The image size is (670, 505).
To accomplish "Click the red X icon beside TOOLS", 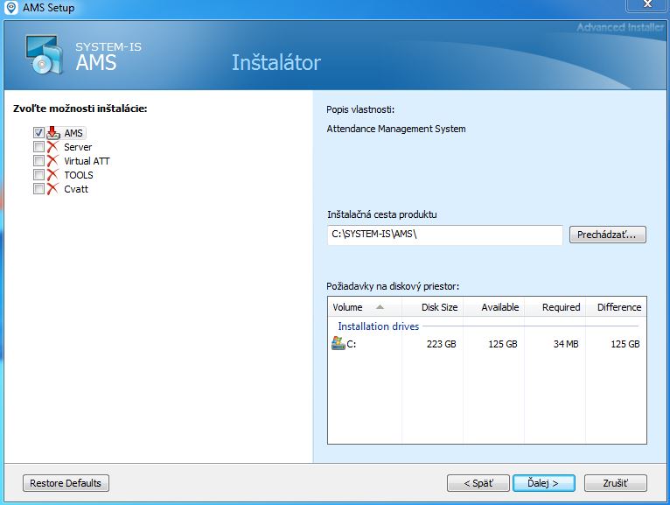I will [52, 175].
